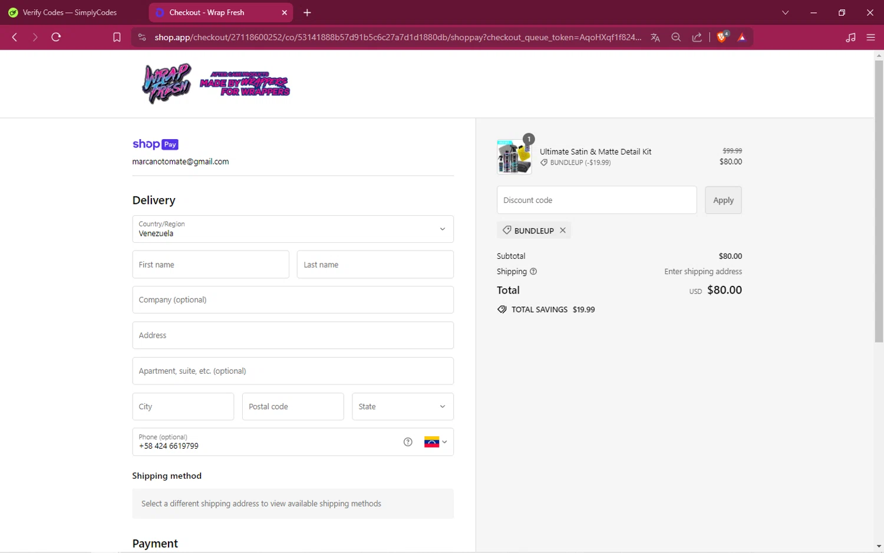The image size is (884, 553).
Task: Click the phone help question mark icon
Action: [408, 442]
